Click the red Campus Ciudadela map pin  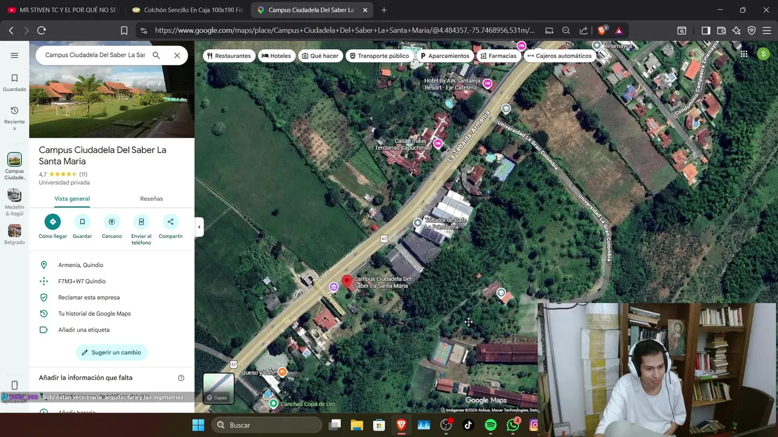pos(347,283)
